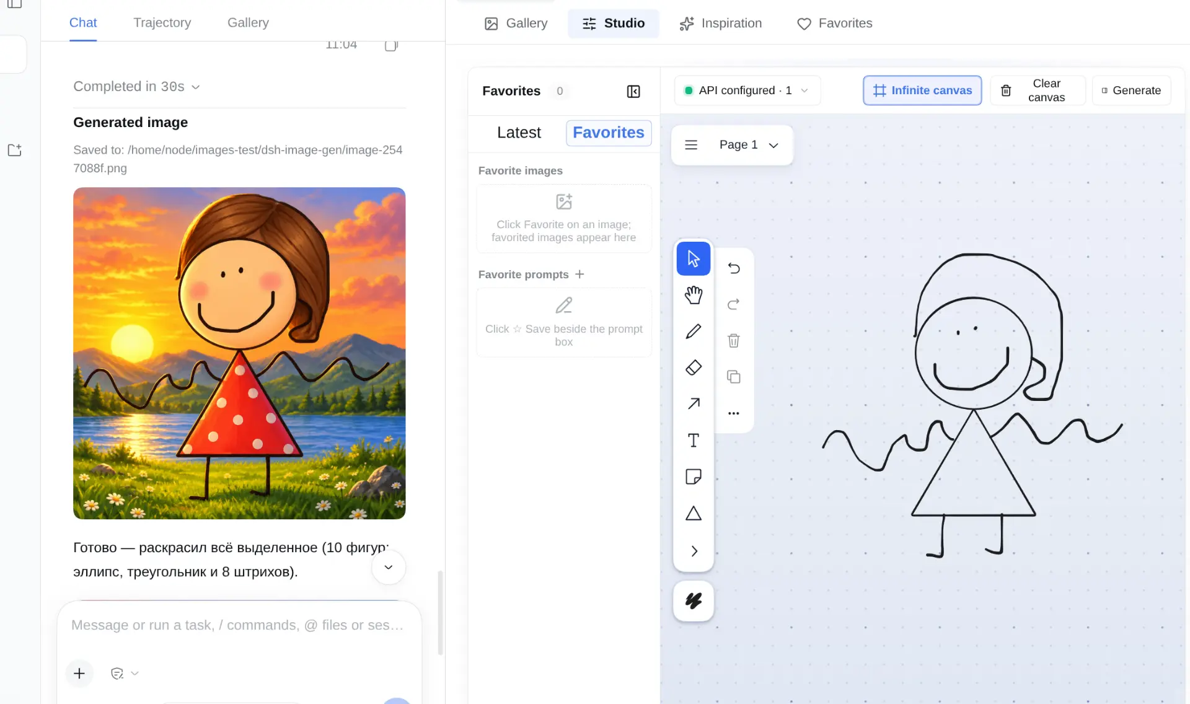The height and width of the screenshot is (704, 1190).
Task: Switch to the Latest view
Action: click(x=519, y=133)
